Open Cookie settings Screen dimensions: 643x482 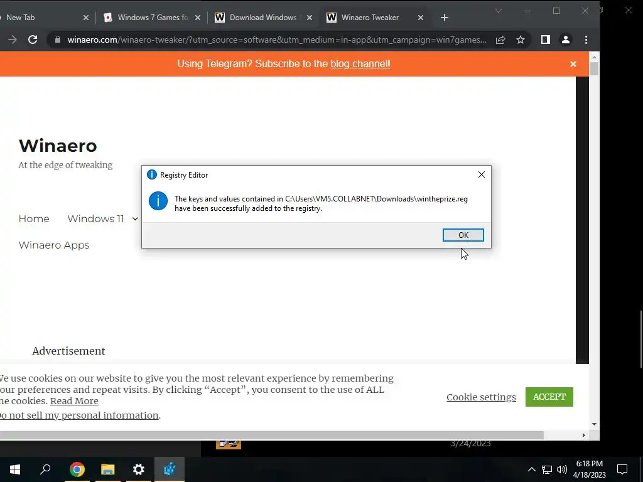[481, 397]
